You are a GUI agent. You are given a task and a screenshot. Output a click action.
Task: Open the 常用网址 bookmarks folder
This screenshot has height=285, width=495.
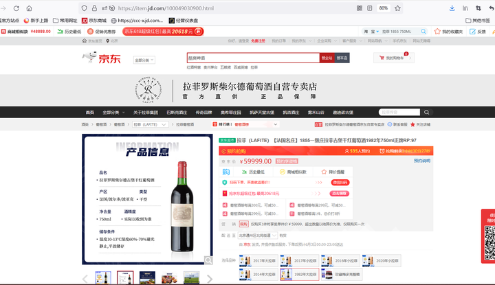(65, 21)
